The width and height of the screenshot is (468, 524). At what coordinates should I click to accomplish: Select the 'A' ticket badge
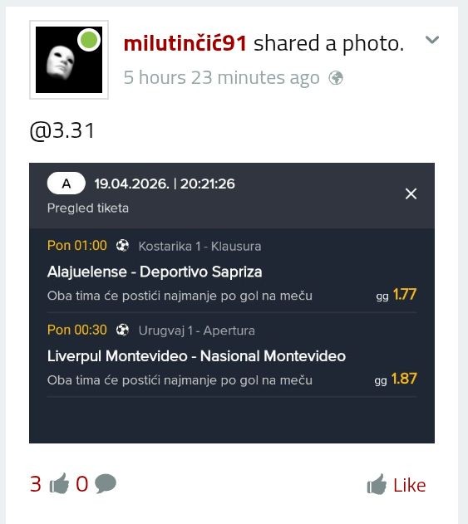coord(67,184)
